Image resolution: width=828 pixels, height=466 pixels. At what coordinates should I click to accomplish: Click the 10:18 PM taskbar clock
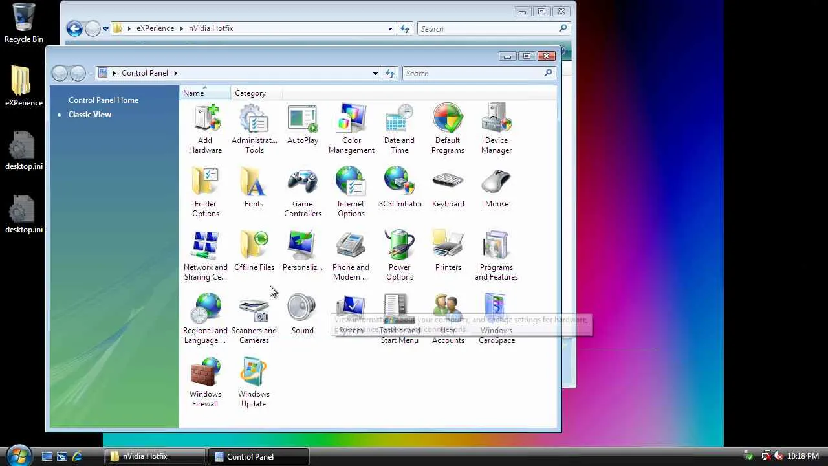coord(803,456)
